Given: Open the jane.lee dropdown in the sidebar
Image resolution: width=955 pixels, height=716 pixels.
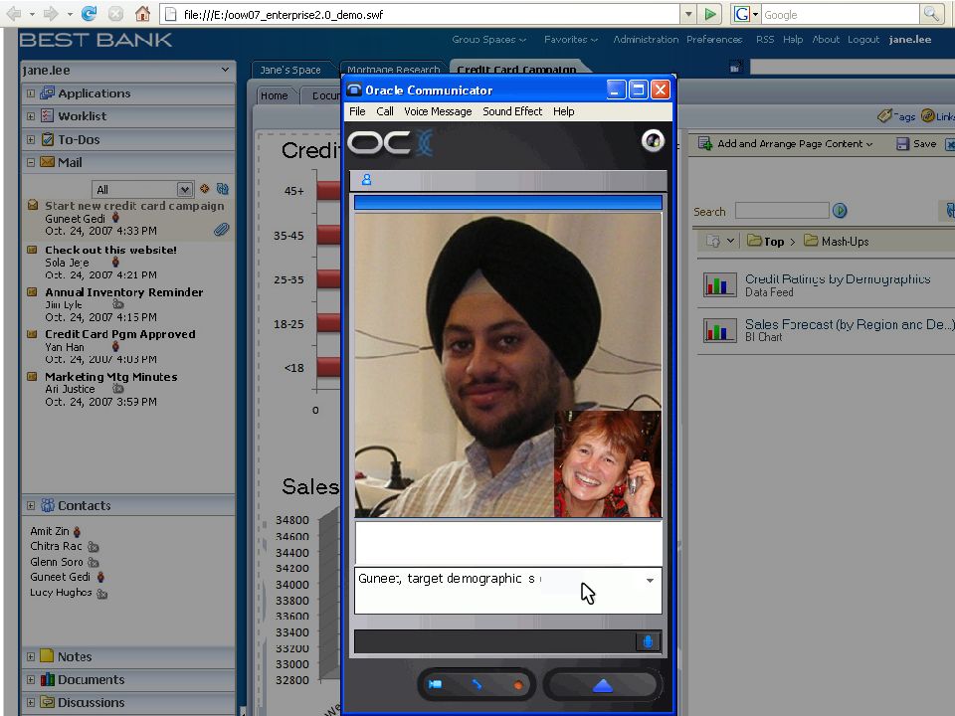Looking at the screenshot, I should (x=226, y=70).
